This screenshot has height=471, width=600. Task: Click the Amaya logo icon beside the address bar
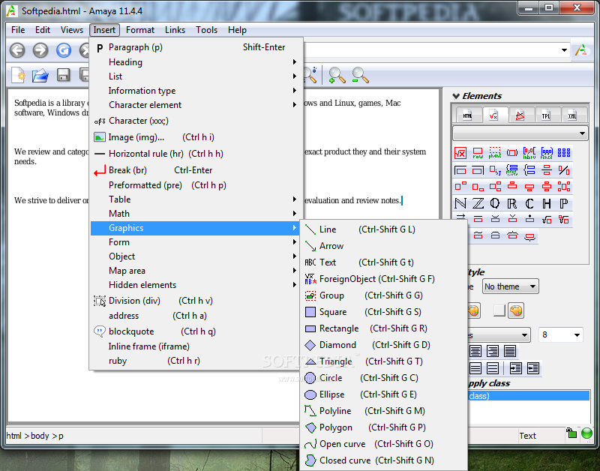click(582, 50)
